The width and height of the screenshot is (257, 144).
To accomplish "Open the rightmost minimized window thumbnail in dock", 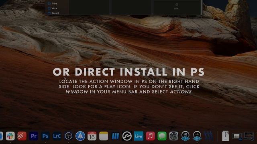I will coord(249,136).
